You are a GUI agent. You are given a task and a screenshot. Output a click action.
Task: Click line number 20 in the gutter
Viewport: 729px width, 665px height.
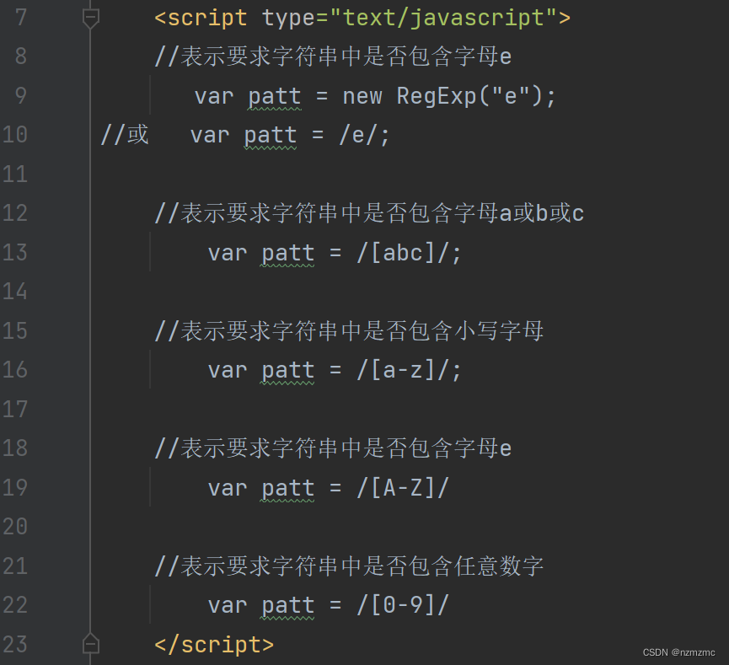[x=15, y=527]
